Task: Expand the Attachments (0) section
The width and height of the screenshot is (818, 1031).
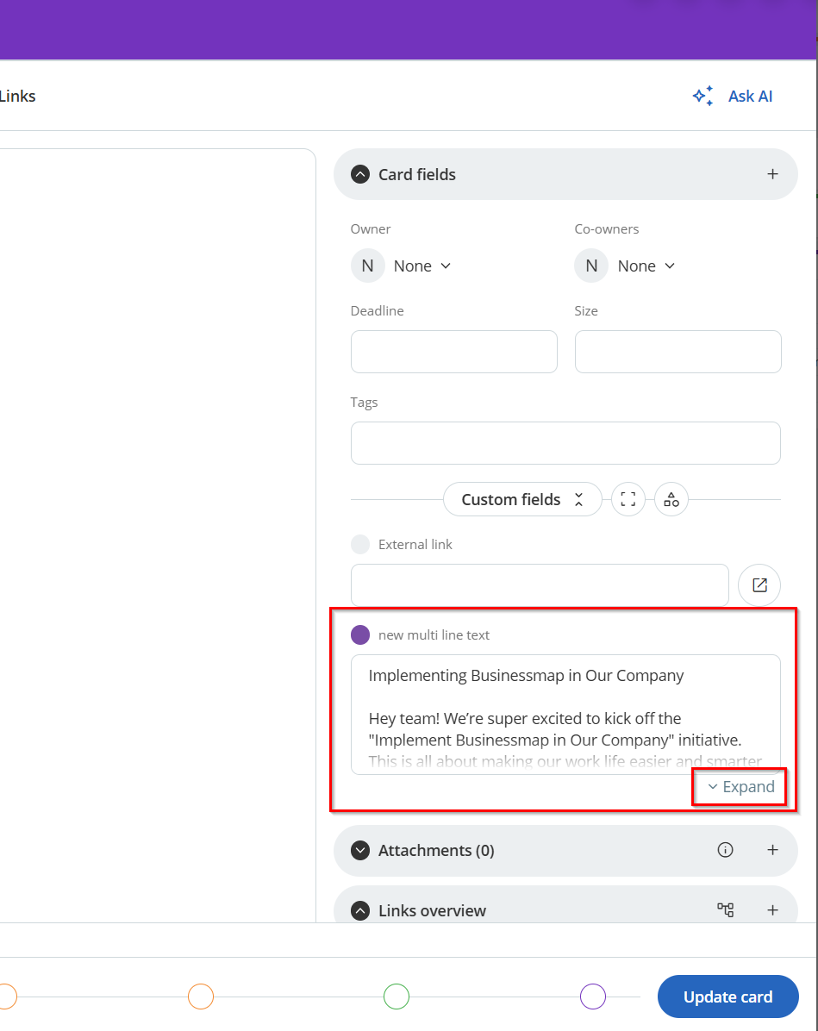Action: (x=360, y=850)
